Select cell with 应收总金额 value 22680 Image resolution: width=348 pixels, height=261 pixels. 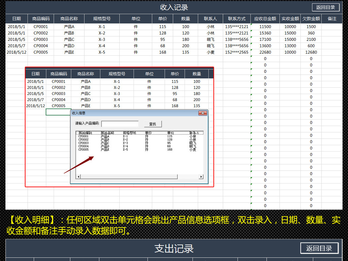click(x=265, y=52)
